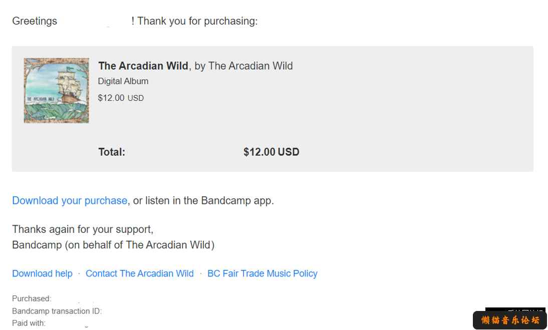
Task: Select the Digital Album label
Action: point(123,81)
